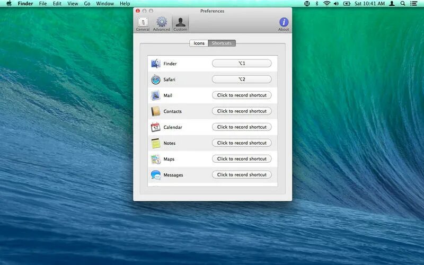424x265 pixels.
Task: Click the Safari compass icon
Action: tap(156, 79)
